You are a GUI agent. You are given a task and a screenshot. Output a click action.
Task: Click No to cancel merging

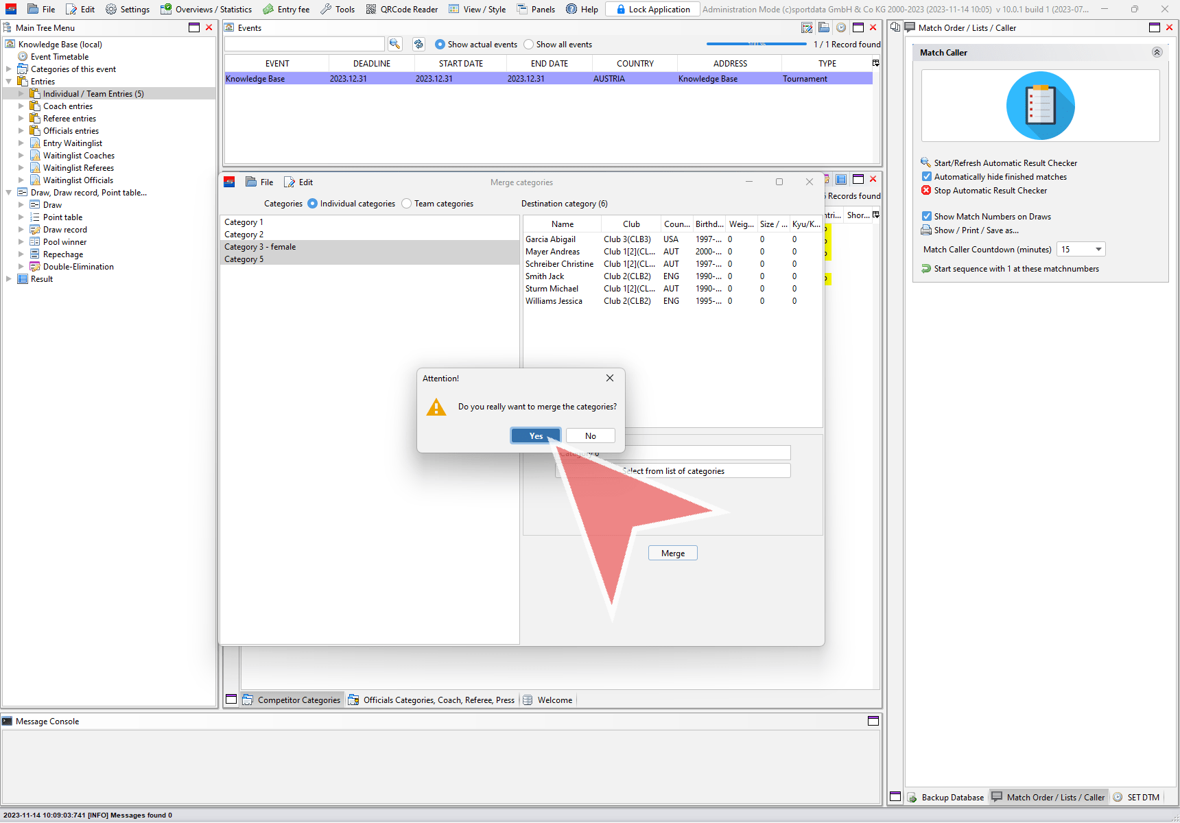tap(590, 436)
